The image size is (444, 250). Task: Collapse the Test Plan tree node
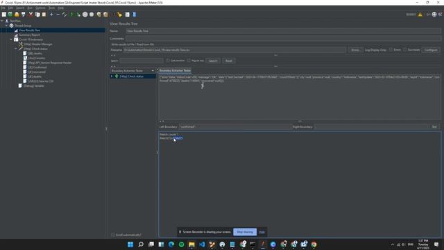[2, 21]
